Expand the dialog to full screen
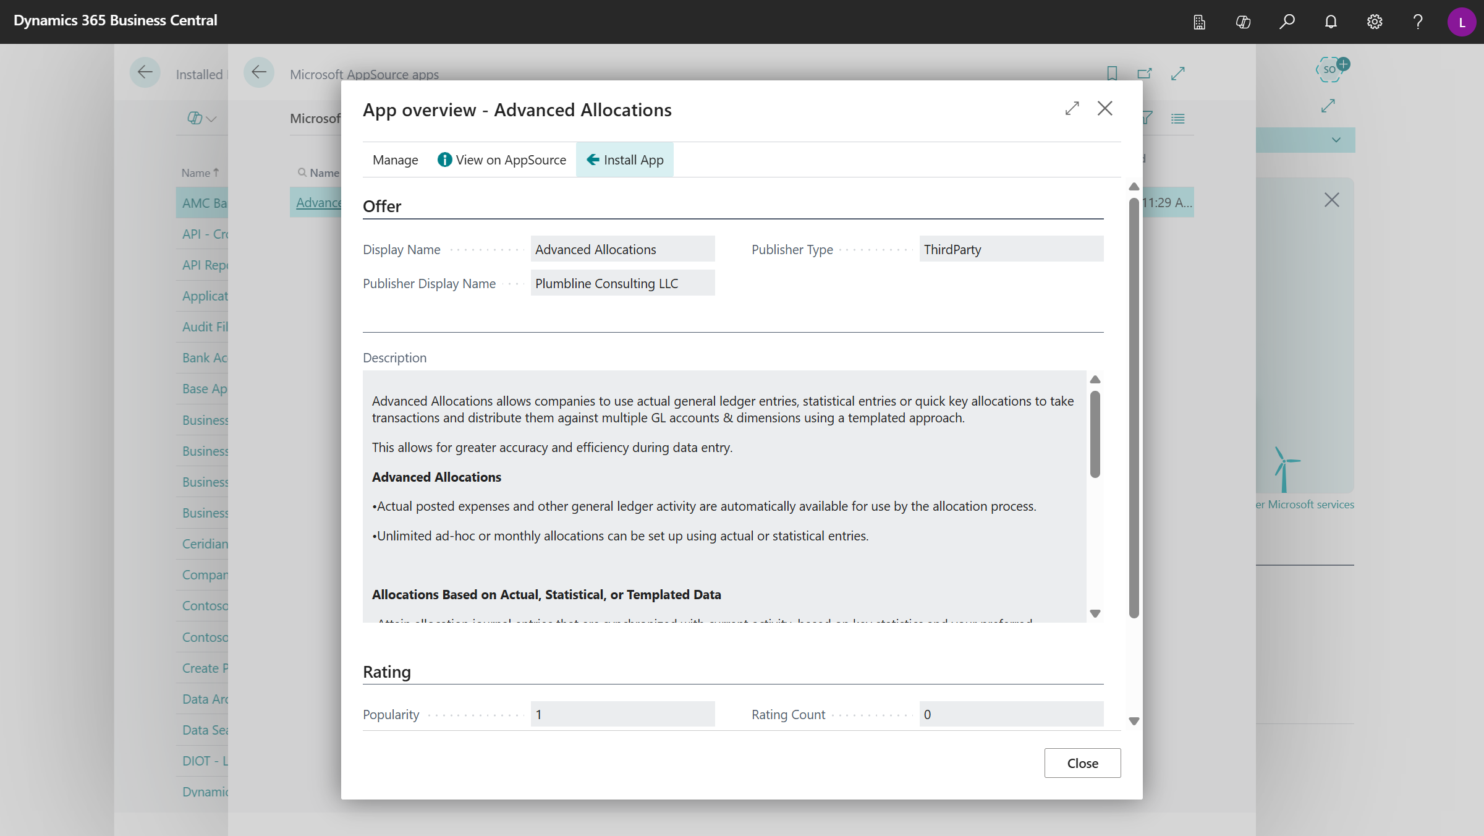 click(x=1072, y=108)
